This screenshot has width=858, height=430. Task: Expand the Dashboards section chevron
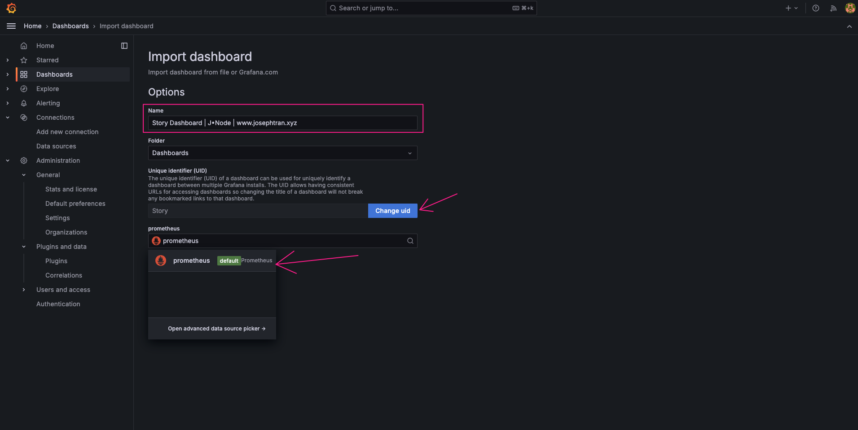click(8, 74)
